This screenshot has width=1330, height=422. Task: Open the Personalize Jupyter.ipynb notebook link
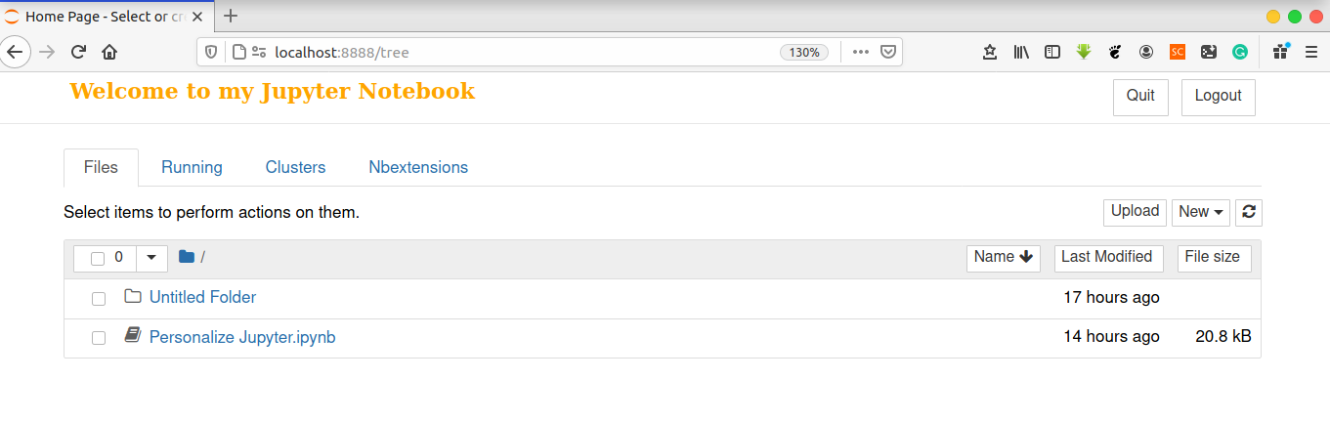(242, 337)
